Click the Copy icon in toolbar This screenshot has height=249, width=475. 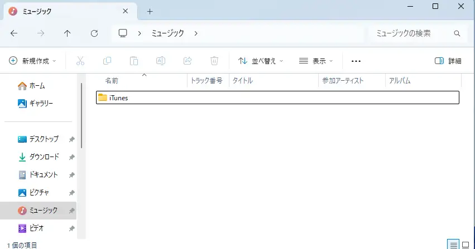[x=107, y=61]
